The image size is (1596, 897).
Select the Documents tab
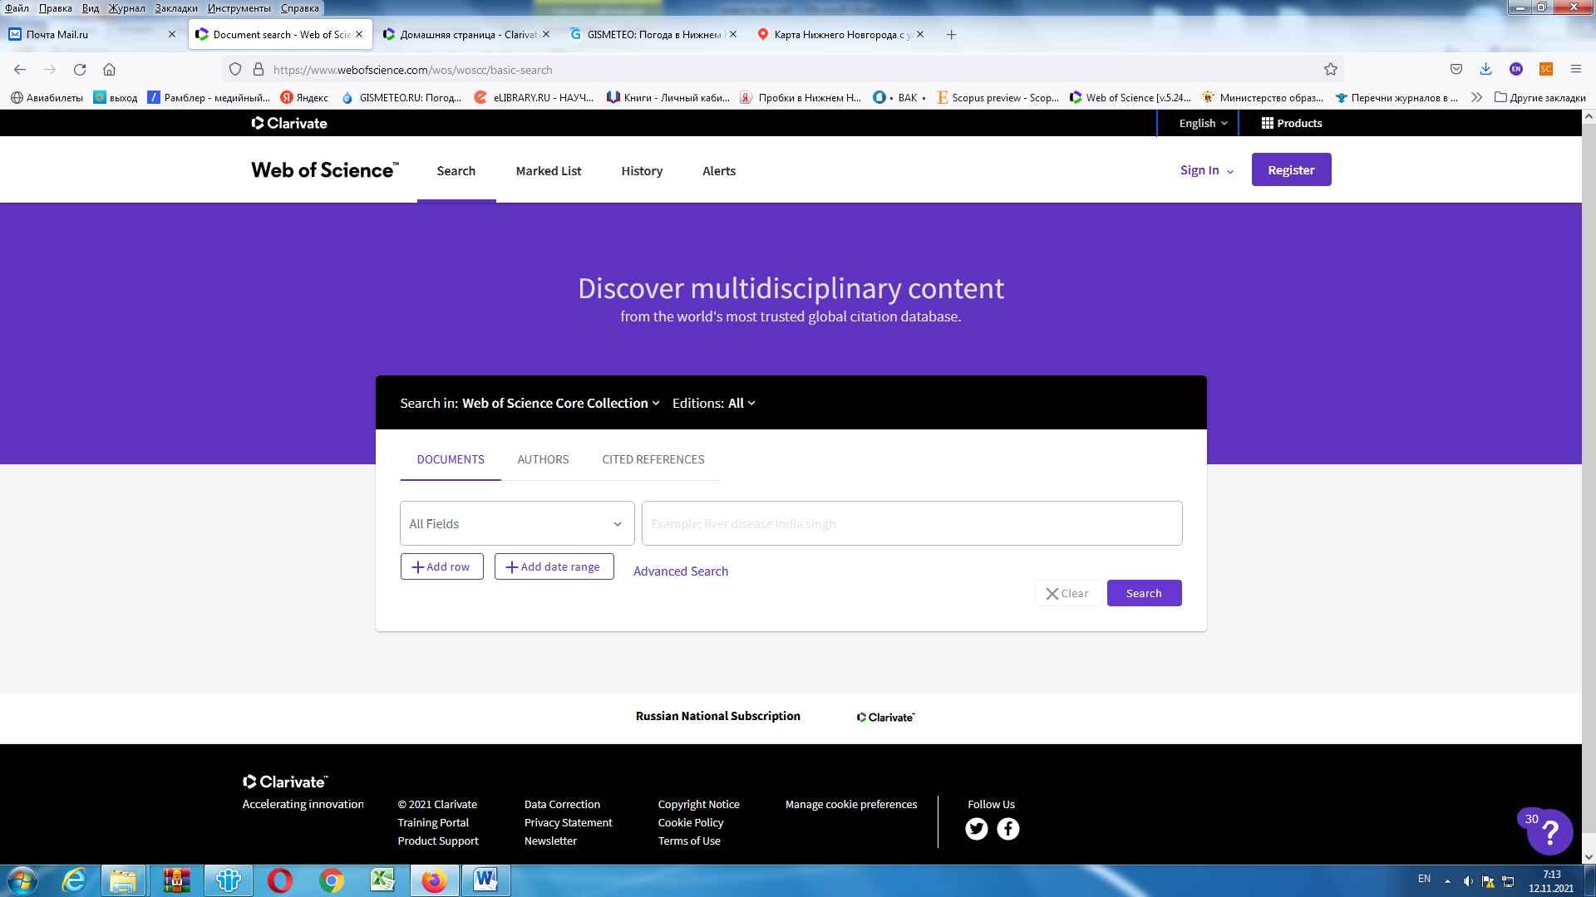(451, 459)
